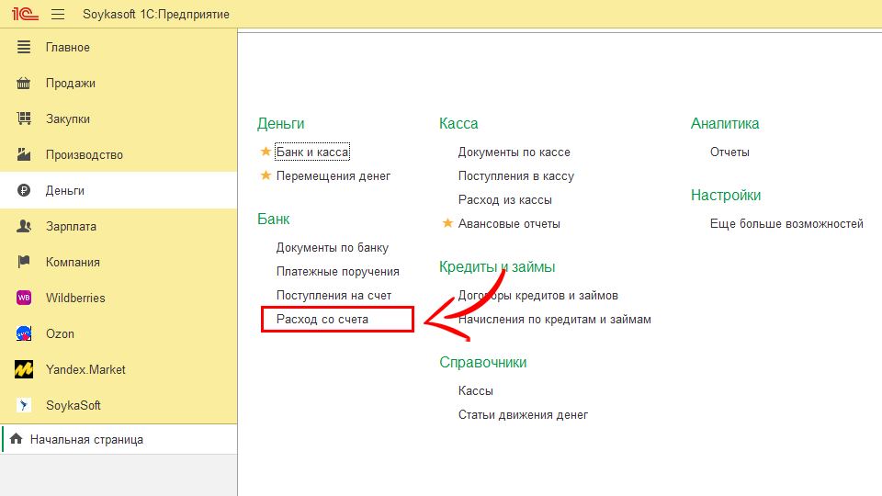Click the Yandex.Market logo icon
This screenshot has height=496, width=882.
coord(25,370)
